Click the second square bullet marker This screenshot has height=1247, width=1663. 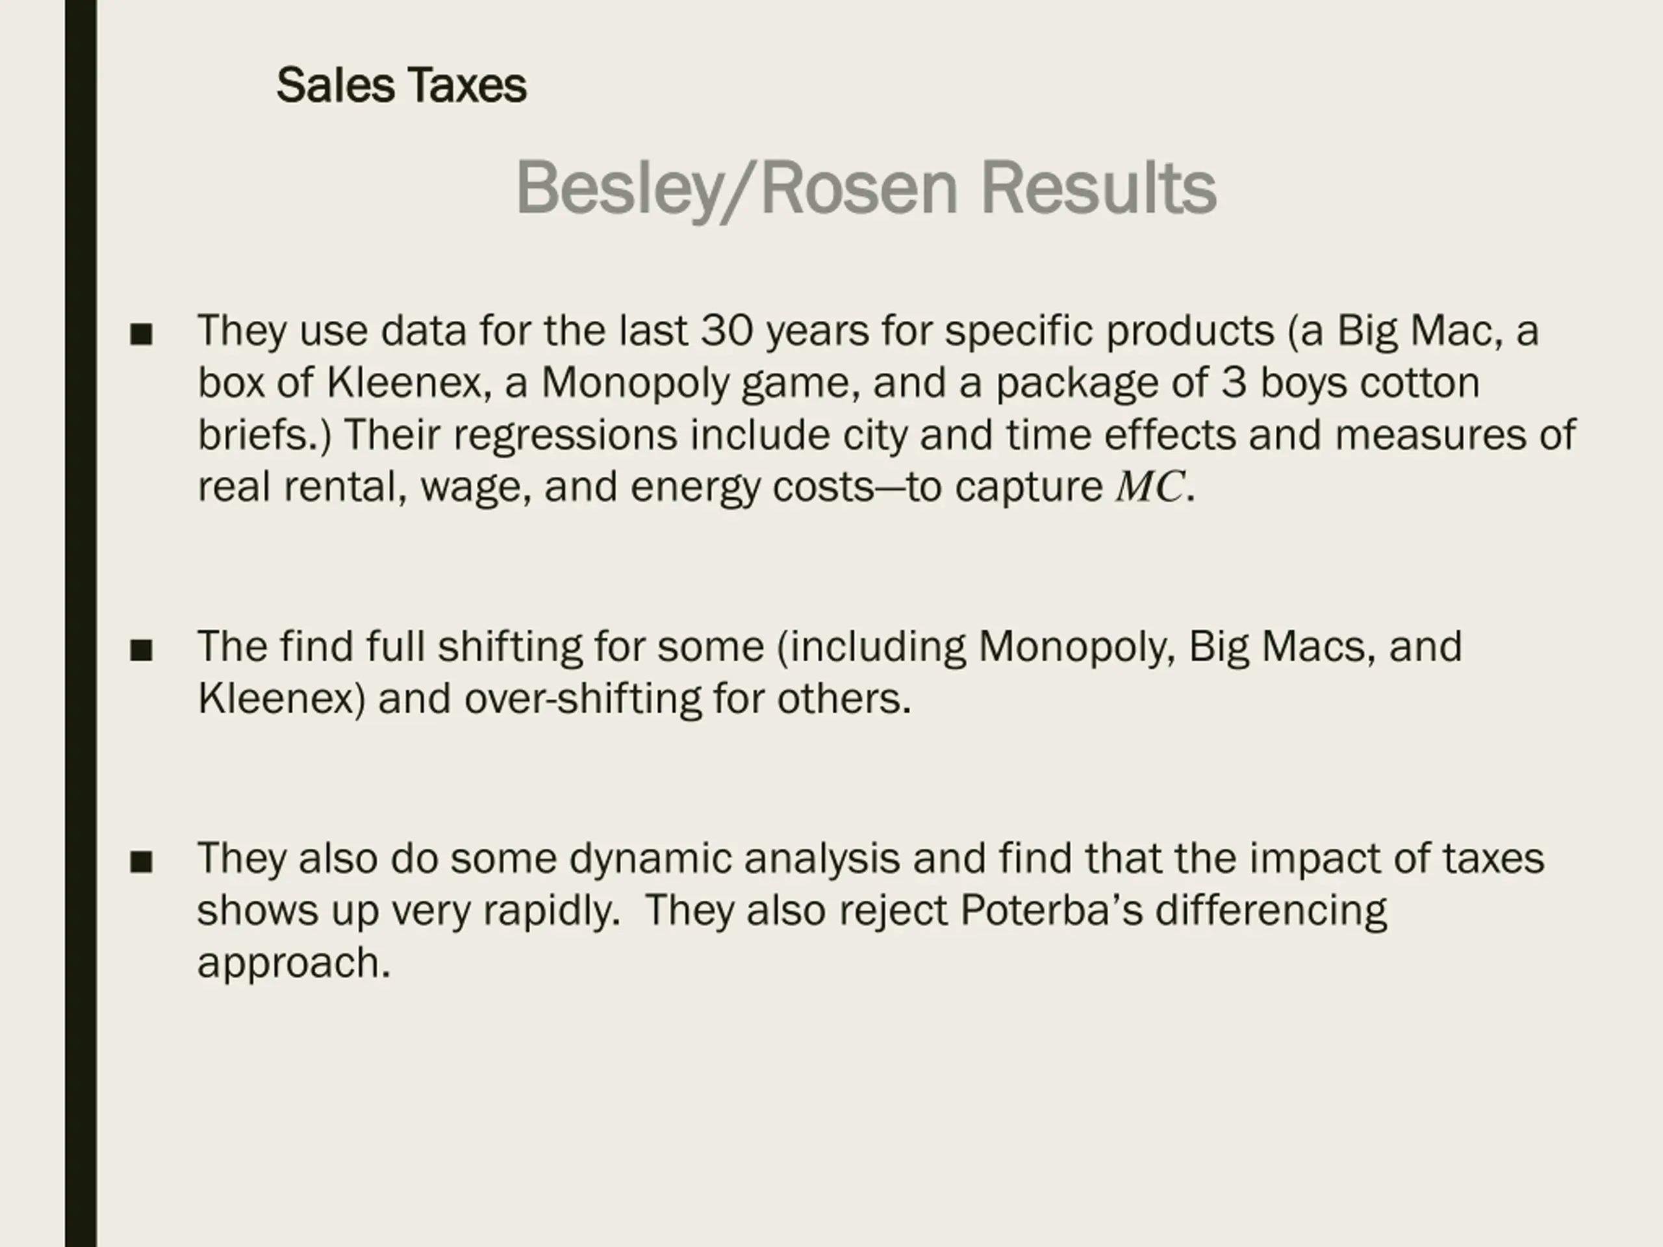(140, 649)
